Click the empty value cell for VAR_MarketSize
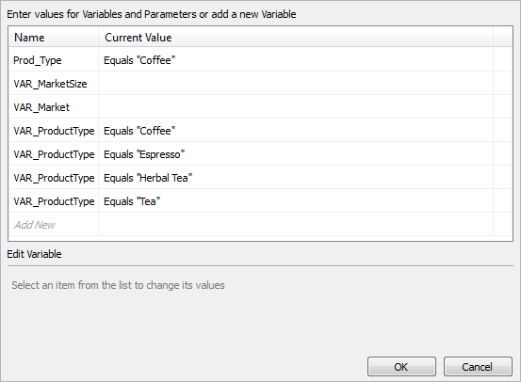521x382 pixels. click(296, 84)
